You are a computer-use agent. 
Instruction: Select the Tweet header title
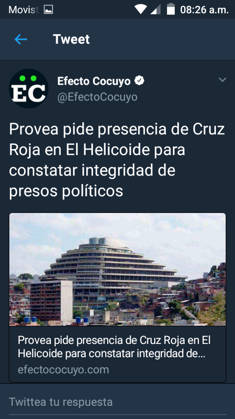coord(71,39)
